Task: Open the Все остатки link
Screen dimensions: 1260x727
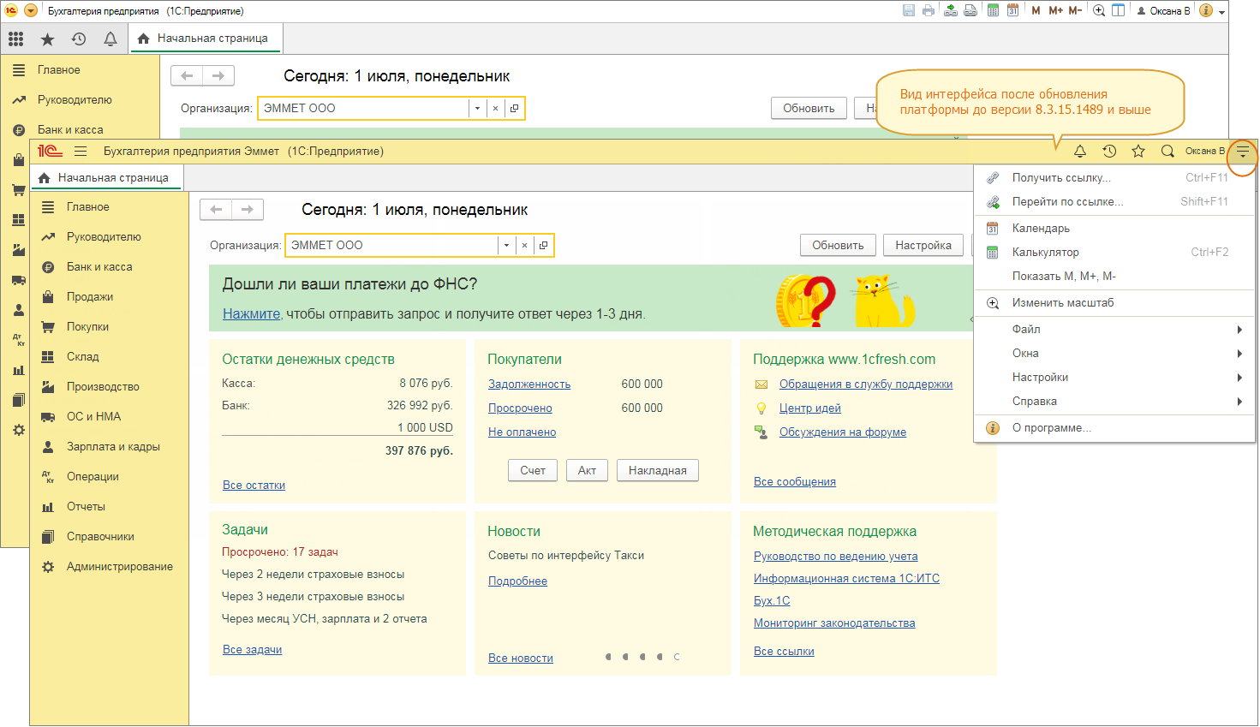Action: click(254, 486)
